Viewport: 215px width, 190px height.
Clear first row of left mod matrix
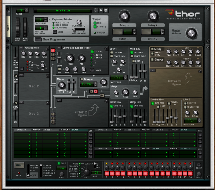(91, 134)
